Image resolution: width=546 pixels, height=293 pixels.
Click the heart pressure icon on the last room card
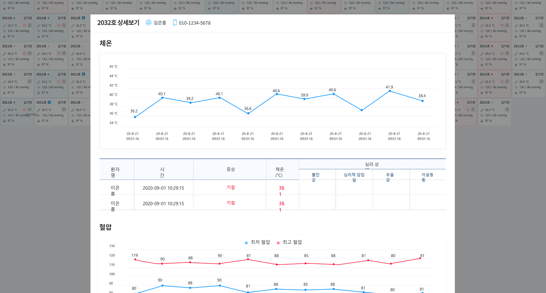tap(482, 115)
